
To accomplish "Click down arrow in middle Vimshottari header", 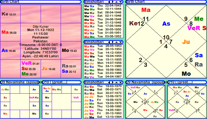I will 121,42.
